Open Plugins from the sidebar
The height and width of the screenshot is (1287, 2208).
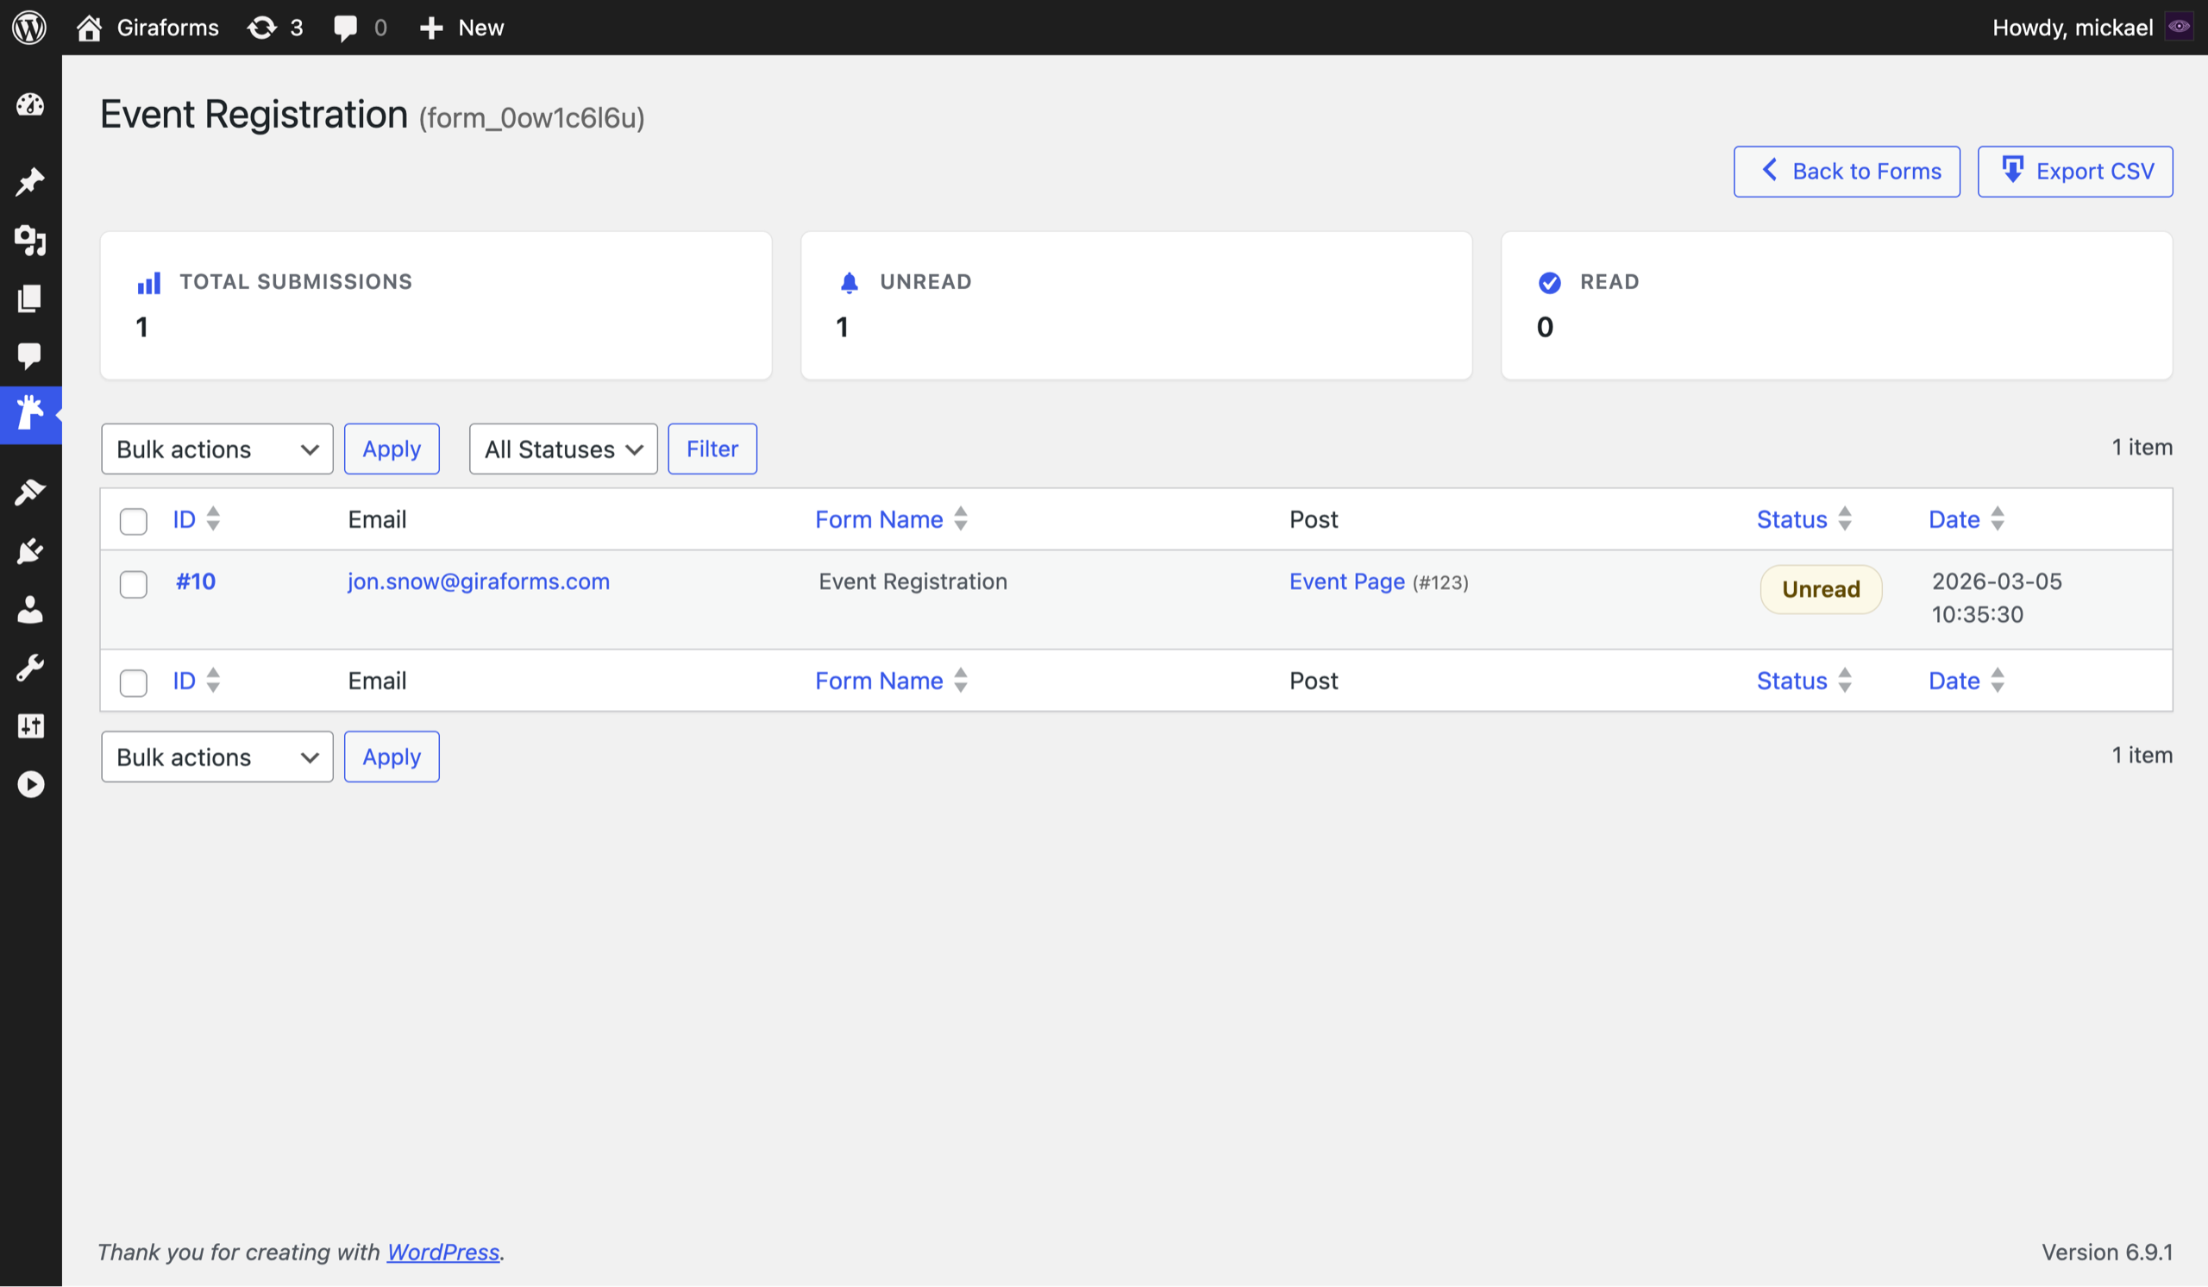(31, 551)
